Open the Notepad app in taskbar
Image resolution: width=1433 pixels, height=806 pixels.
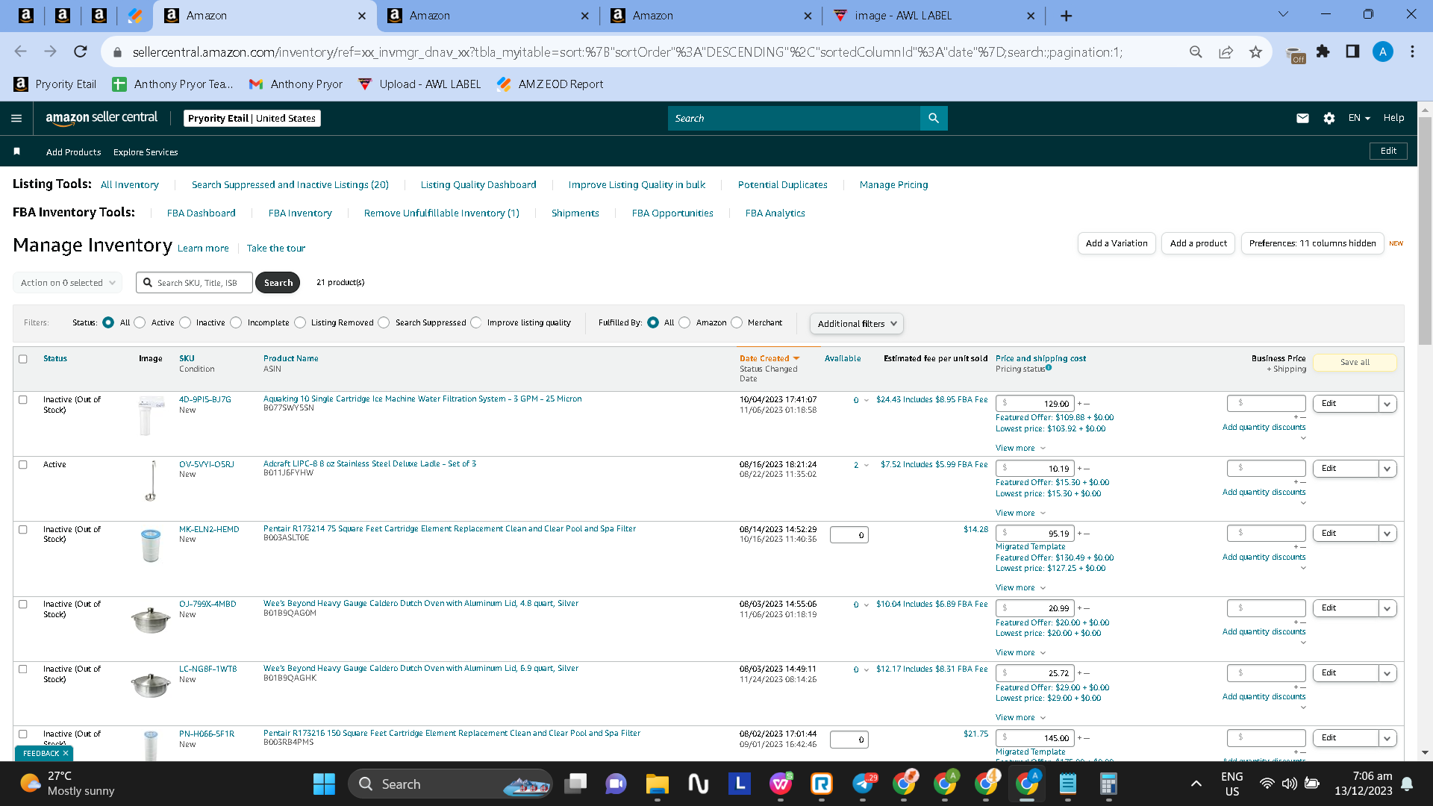pyautogui.click(x=1067, y=784)
